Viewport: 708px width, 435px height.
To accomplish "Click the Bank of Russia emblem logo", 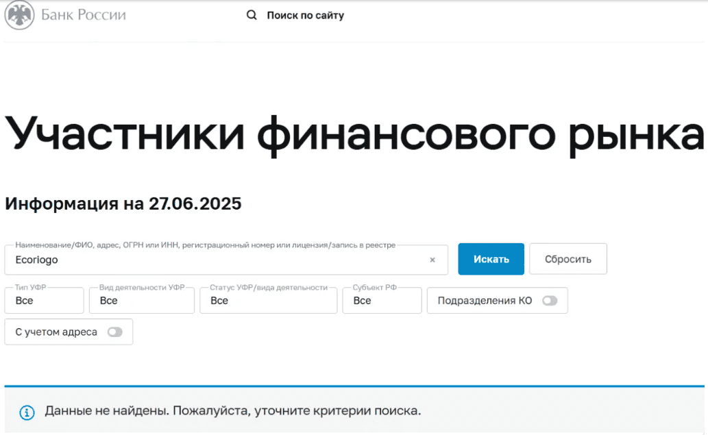I will point(19,15).
